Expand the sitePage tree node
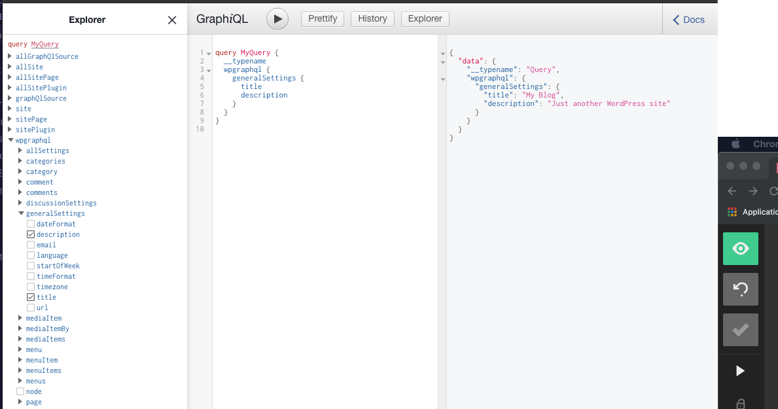 [10, 118]
